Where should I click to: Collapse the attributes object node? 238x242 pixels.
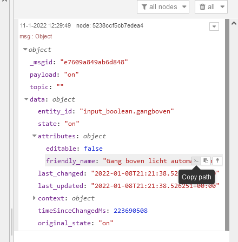(x=35, y=136)
